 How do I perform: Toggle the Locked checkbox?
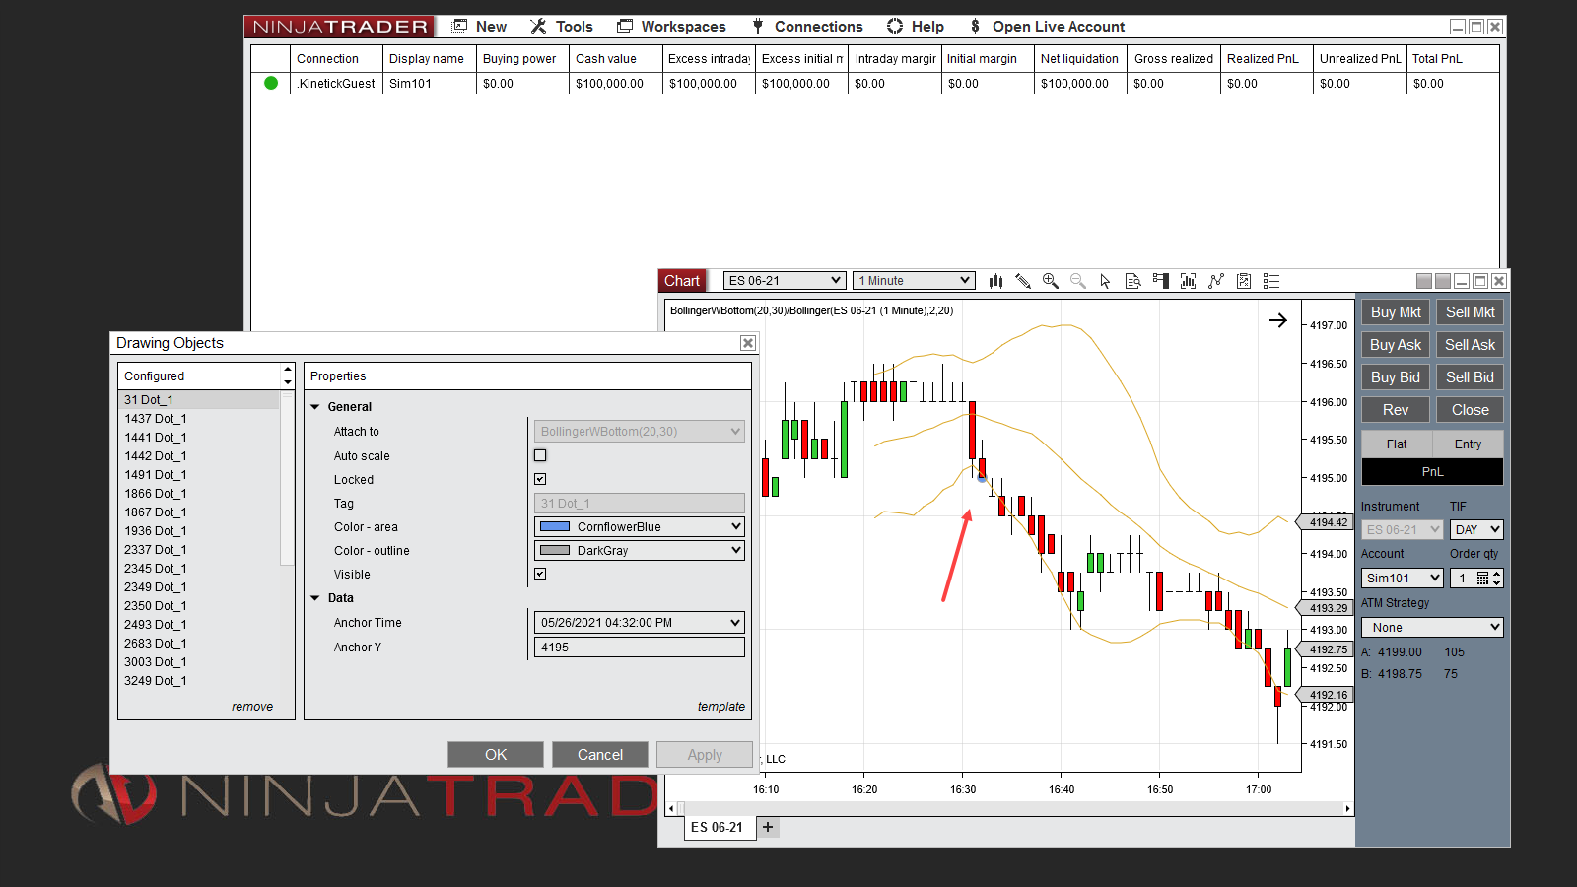coord(540,479)
